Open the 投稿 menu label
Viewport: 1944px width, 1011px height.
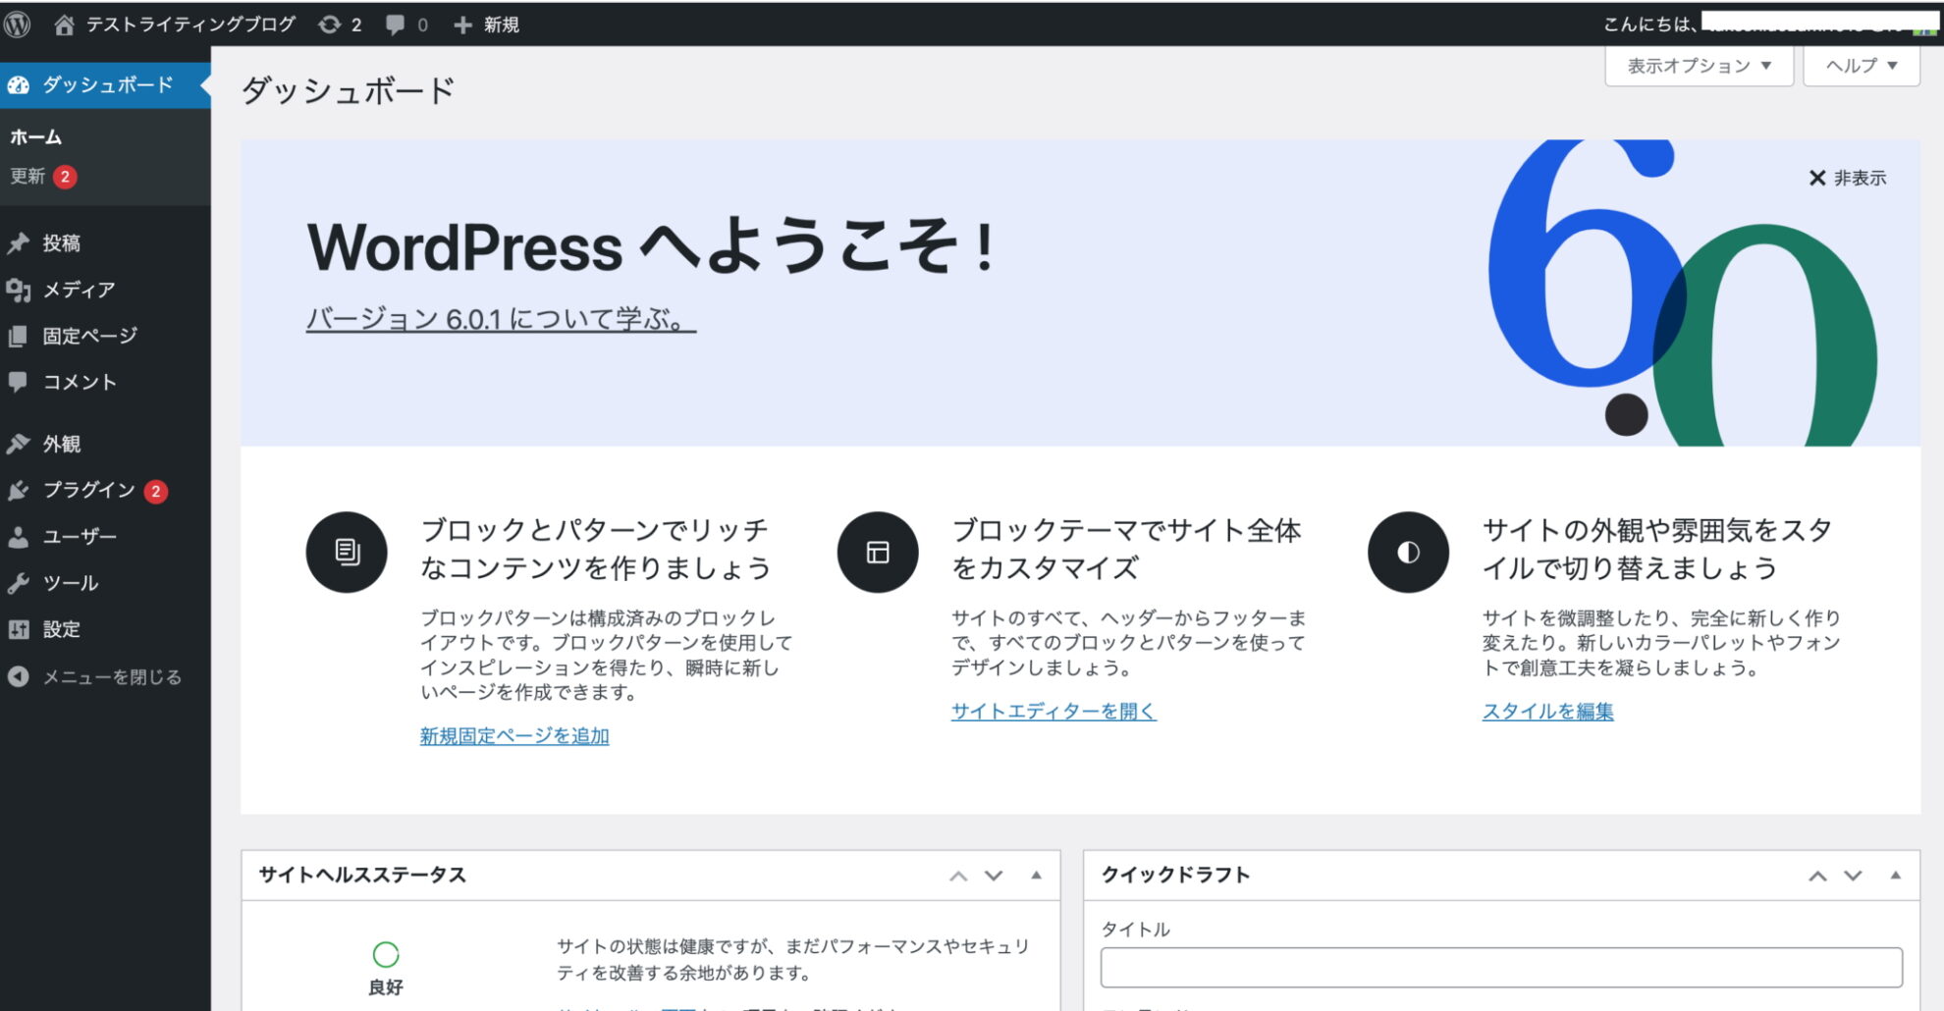62,243
